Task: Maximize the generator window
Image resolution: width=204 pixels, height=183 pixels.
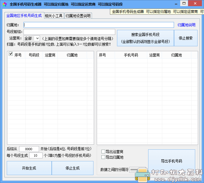Action: pyautogui.click(x=184, y=4)
